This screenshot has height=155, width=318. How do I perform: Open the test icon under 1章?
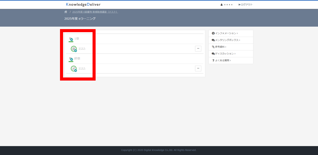pos(74,49)
